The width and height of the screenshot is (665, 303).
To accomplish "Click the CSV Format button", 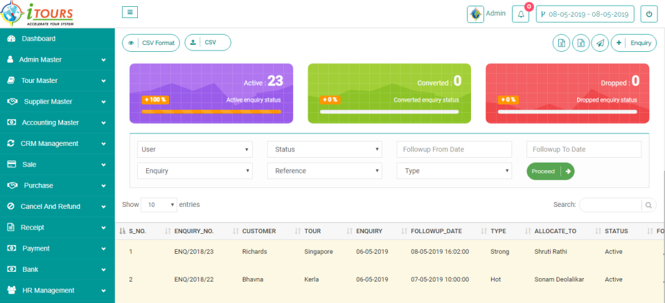I will pyautogui.click(x=151, y=43).
